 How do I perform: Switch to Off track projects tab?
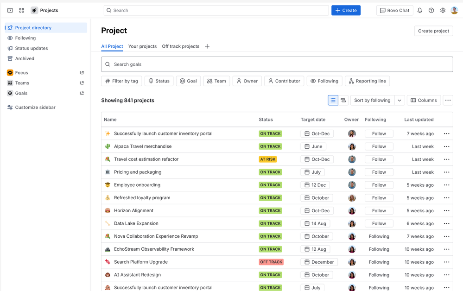click(180, 46)
